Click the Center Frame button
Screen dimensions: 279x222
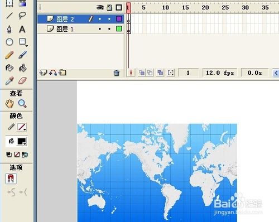tap(131, 73)
